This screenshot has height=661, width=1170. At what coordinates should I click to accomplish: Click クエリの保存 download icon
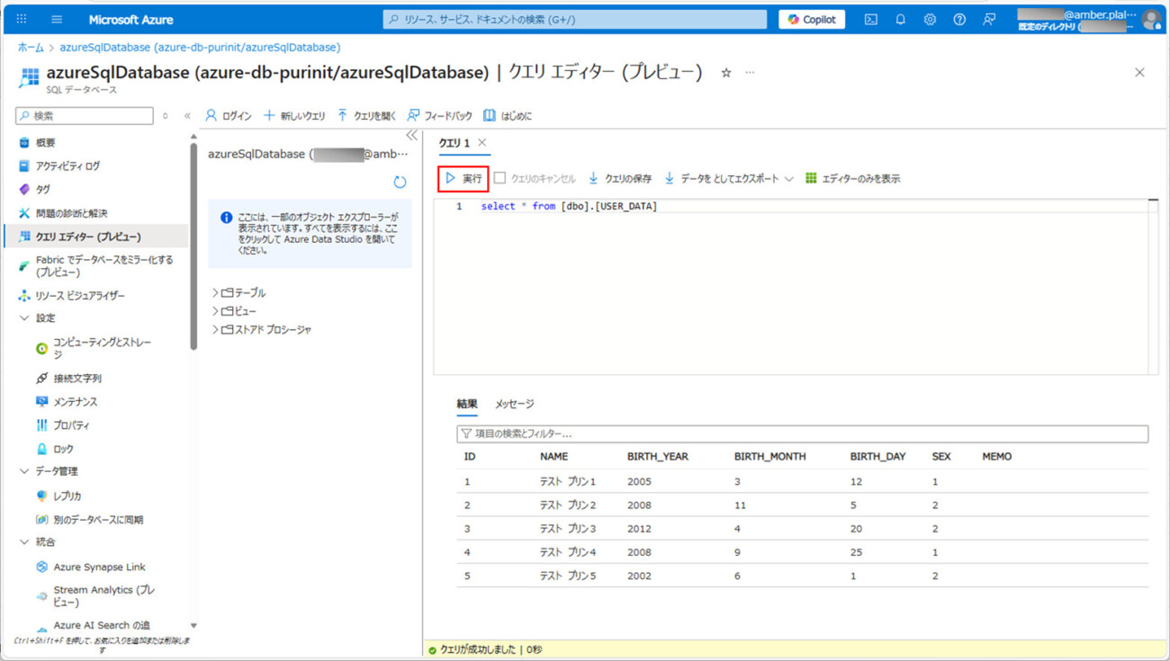point(594,179)
